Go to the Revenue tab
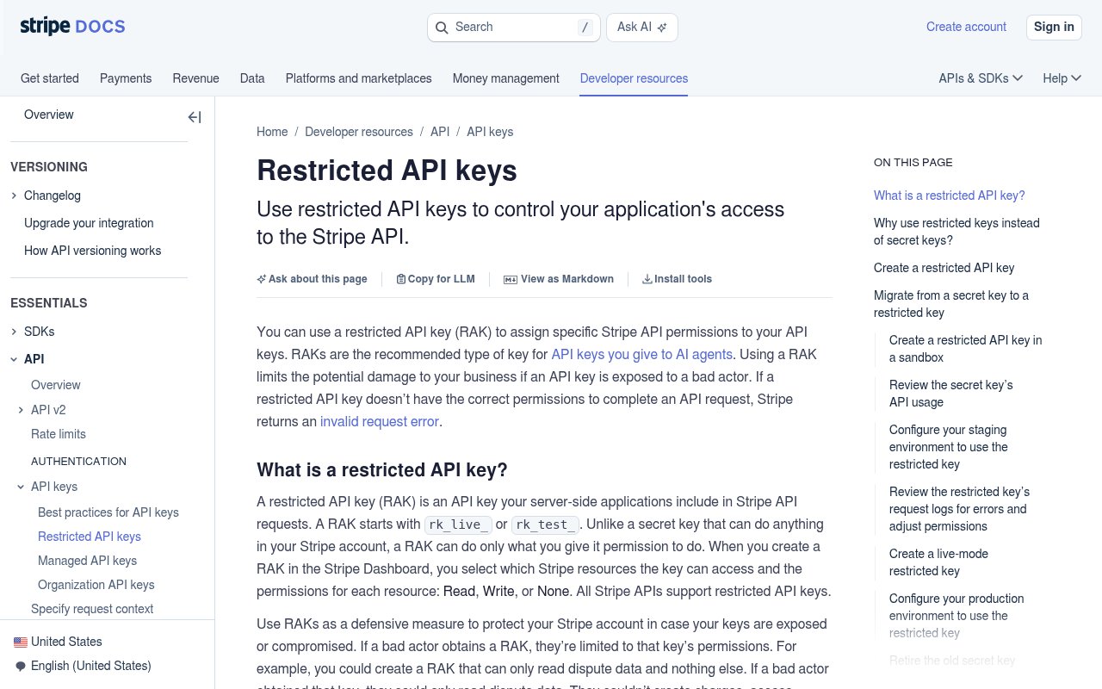The width and height of the screenshot is (1102, 689). 195,78
